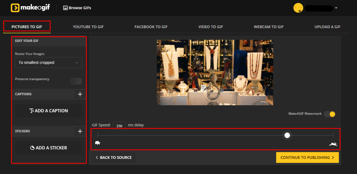Image resolution: width=357 pixels, height=174 pixels.
Task: Click the turtle icon for slowest speed
Action: point(98,143)
